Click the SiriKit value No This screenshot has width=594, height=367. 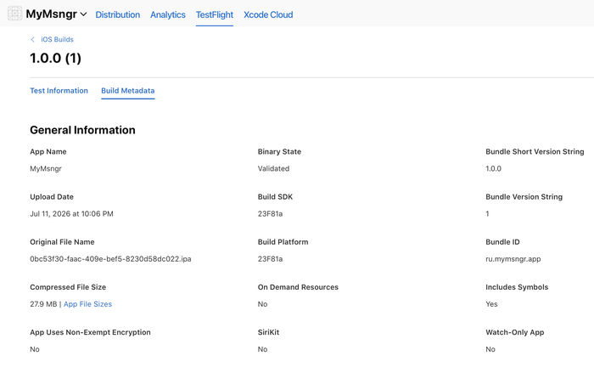click(262, 349)
